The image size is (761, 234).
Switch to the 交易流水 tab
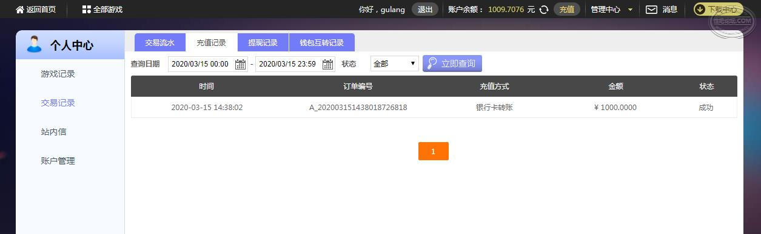(x=160, y=42)
